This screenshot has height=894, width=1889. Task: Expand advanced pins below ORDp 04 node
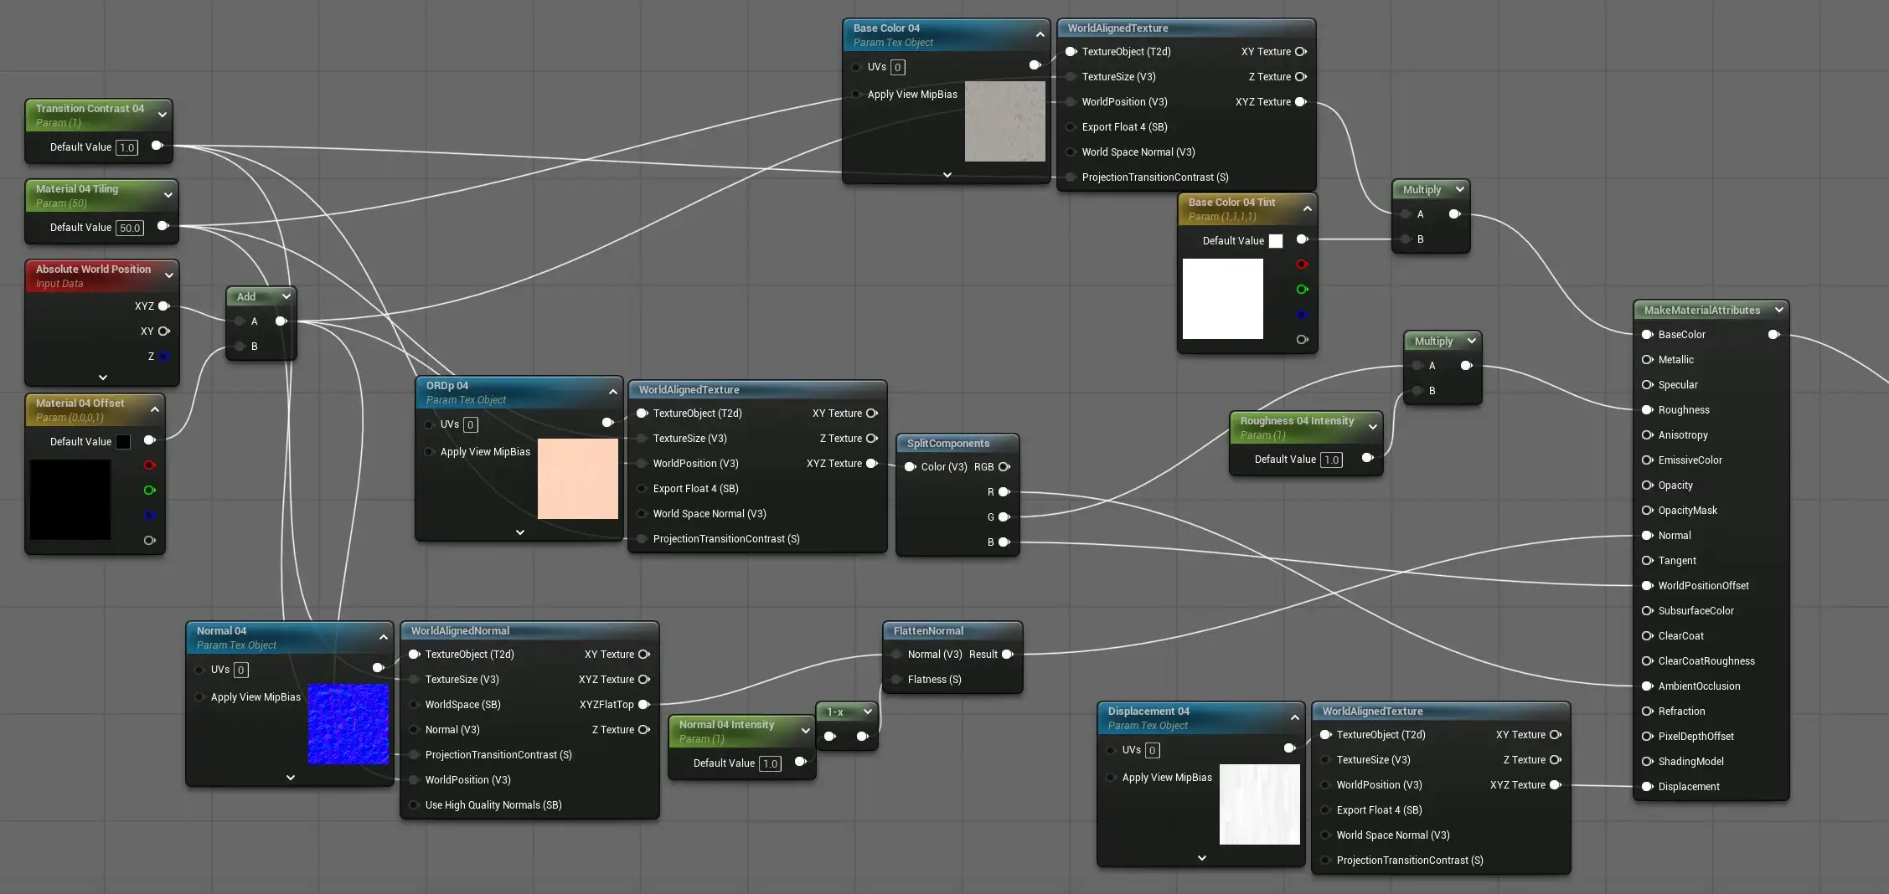click(x=520, y=532)
